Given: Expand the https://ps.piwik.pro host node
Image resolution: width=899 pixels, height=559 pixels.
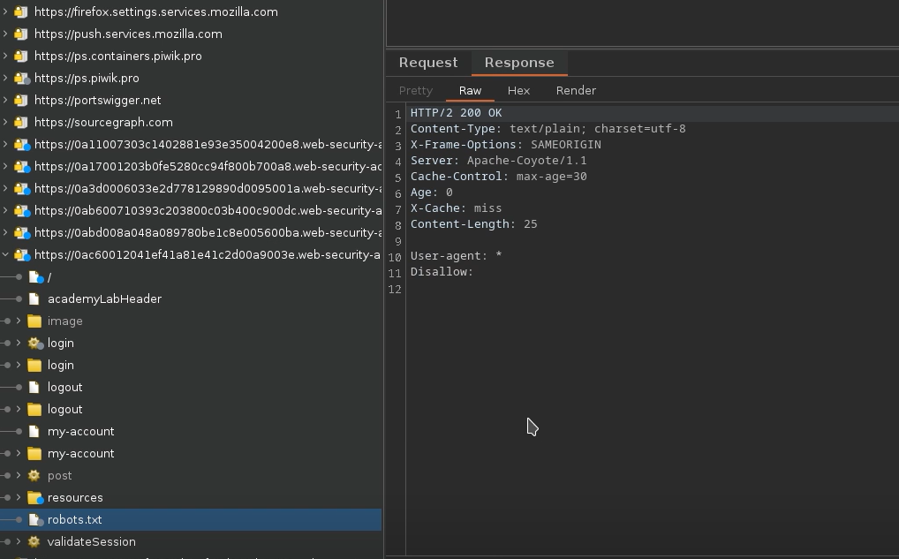Looking at the screenshot, I should (5, 78).
